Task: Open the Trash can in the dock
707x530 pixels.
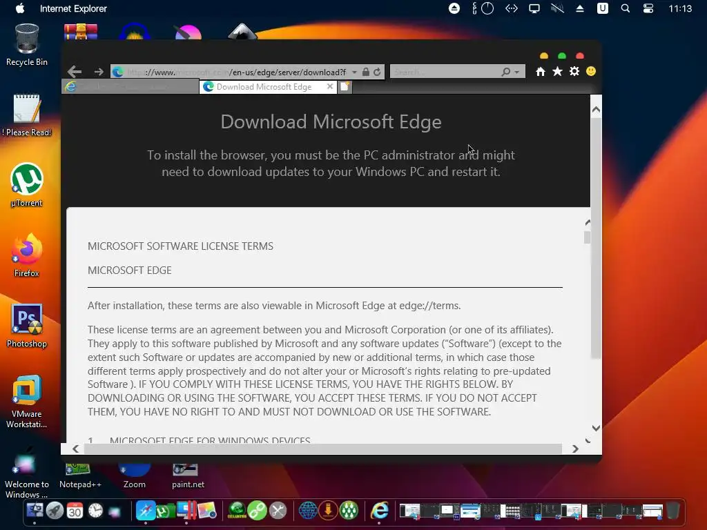Action: point(672,511)
